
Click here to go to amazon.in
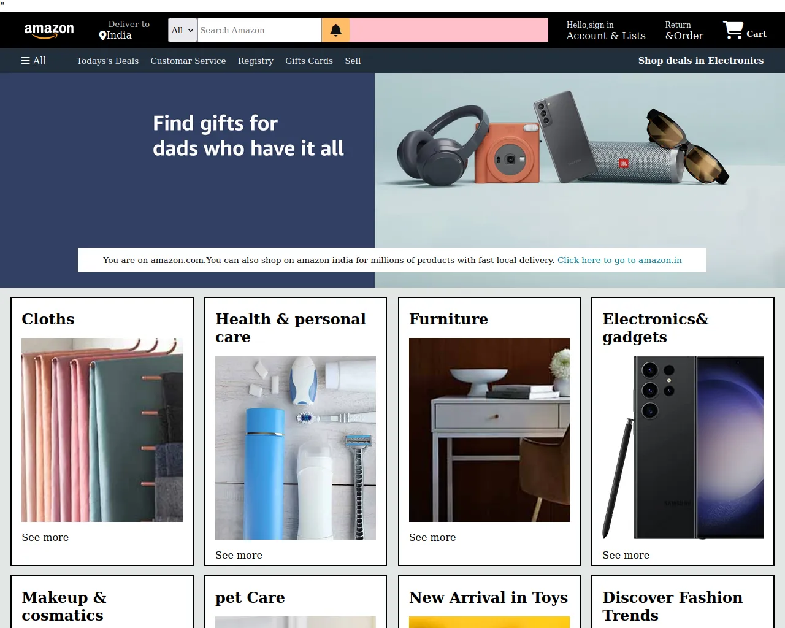click(x=619, y=260)
